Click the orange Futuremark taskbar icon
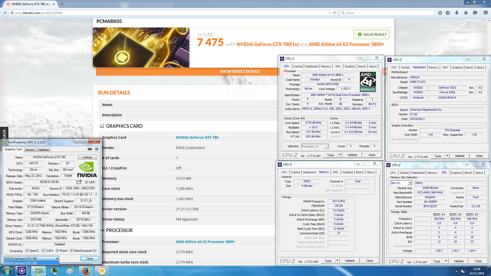Screen dimensions: 491x276 (102, 271)
